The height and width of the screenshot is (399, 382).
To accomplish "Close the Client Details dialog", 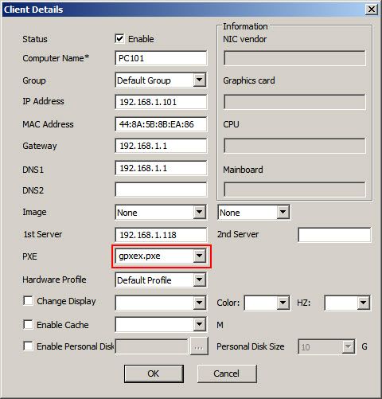I will click(371, 10).
